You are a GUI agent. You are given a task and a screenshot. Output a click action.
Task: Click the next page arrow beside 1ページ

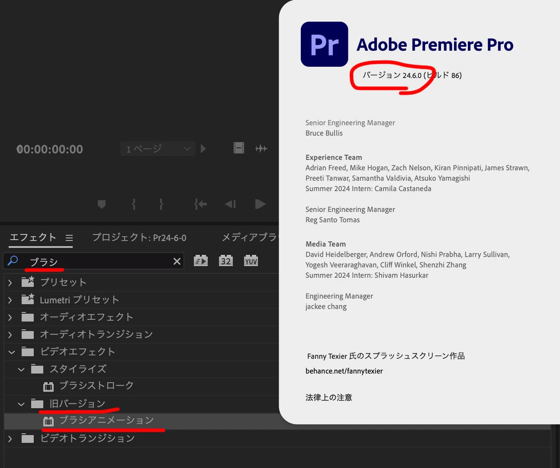click(x=203, y=149)
